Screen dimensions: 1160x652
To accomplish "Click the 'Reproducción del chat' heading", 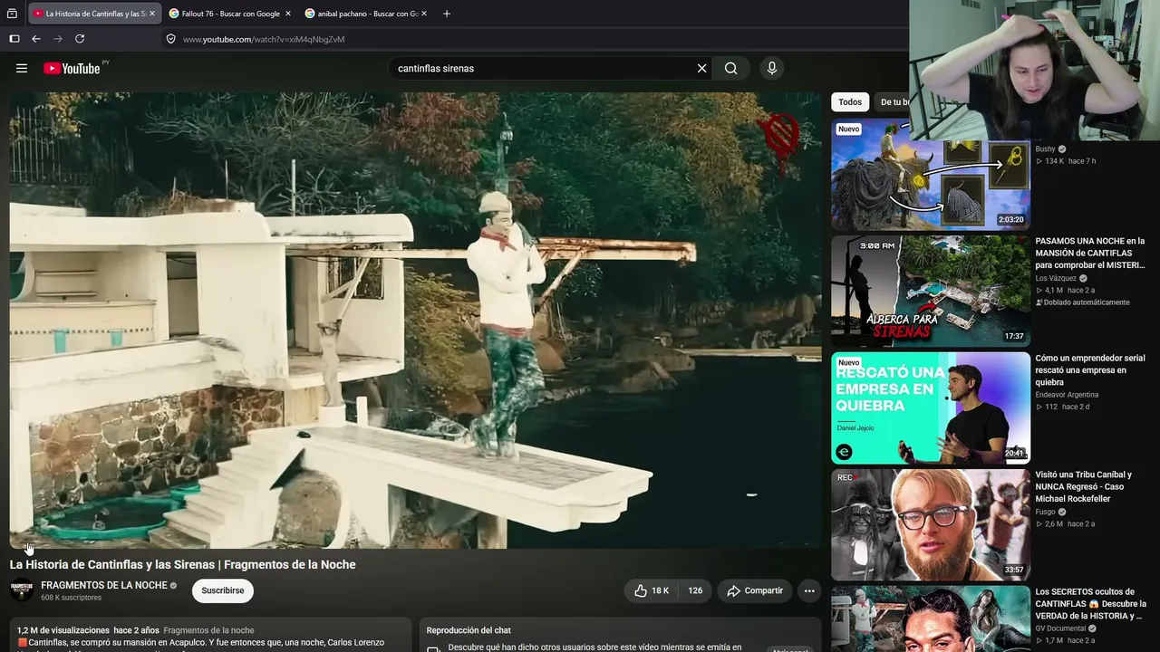I will [469, 630].
